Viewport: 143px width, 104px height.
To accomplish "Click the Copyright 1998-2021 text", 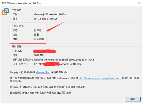I will (x=23, y=72).
